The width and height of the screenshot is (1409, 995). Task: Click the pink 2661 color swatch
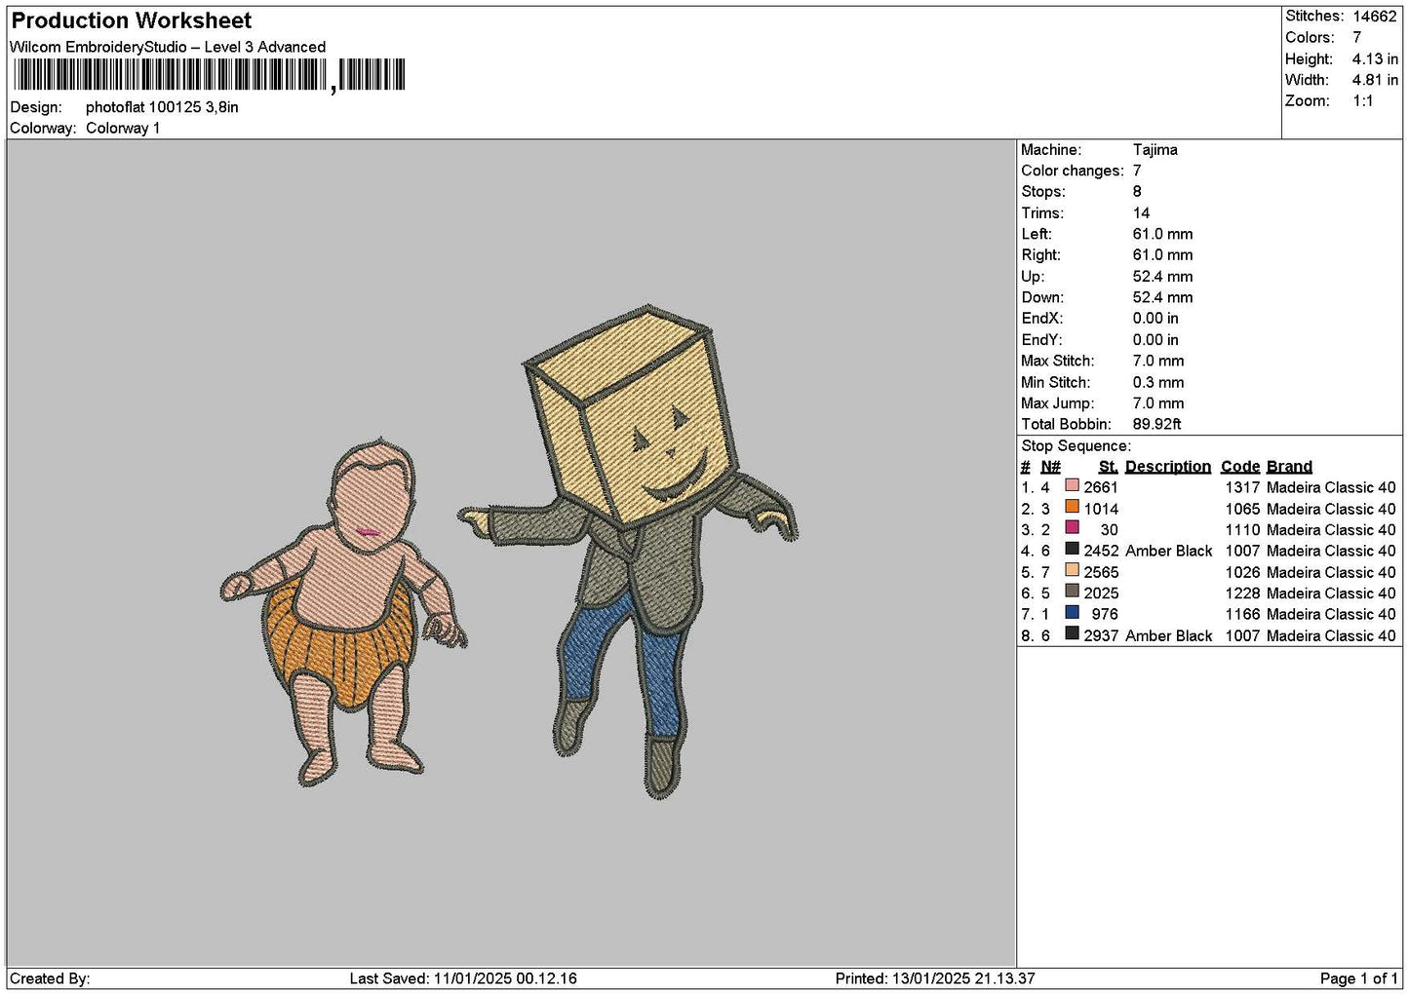(1072, 485)
